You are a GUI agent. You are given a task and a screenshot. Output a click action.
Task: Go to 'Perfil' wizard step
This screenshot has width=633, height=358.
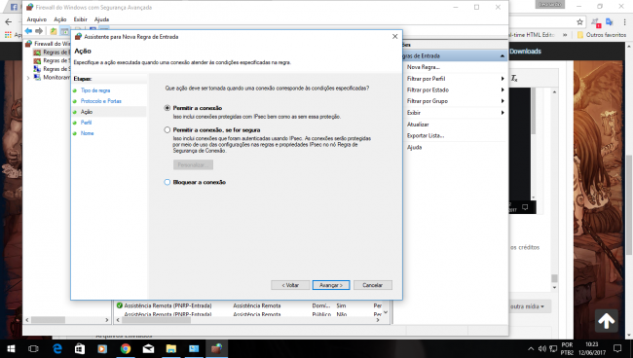(x=86, y=123)
